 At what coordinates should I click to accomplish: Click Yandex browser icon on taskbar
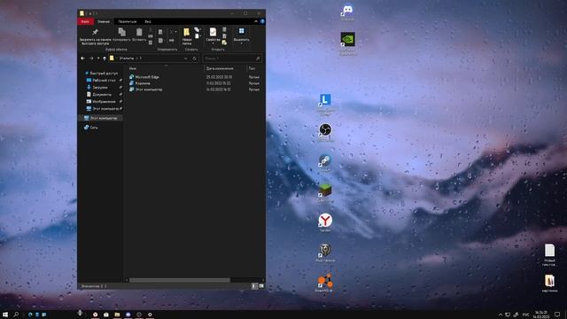pos(95,315)
